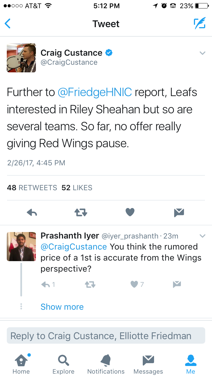Like Craig Custance's main tweet
Viewport: 212px width, 377px height.
(x=130, y=212)
